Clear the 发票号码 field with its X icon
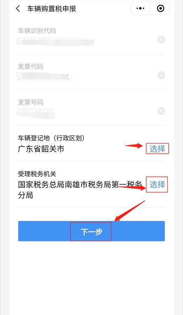 161,111
